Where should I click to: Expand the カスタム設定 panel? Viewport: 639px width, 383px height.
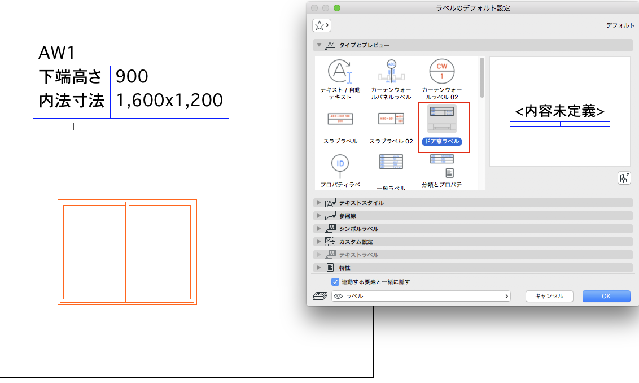pyautogui.click(x=472, y=242)
